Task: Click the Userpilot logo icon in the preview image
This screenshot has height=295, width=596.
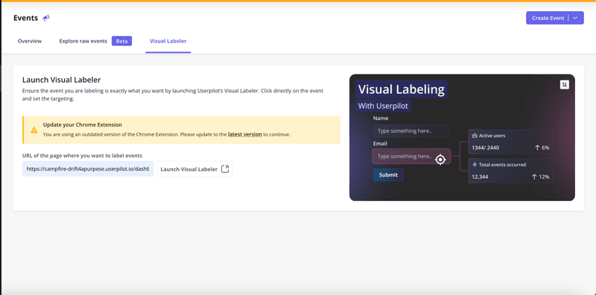Action: (x=565, y=85)
